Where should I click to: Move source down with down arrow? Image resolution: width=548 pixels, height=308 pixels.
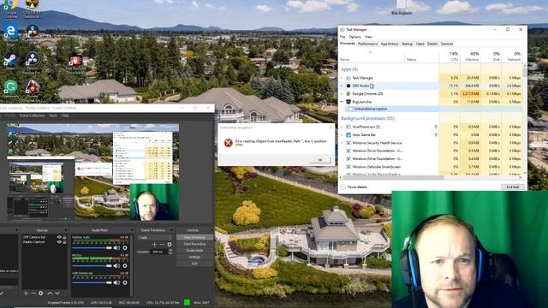pos(57,293)
